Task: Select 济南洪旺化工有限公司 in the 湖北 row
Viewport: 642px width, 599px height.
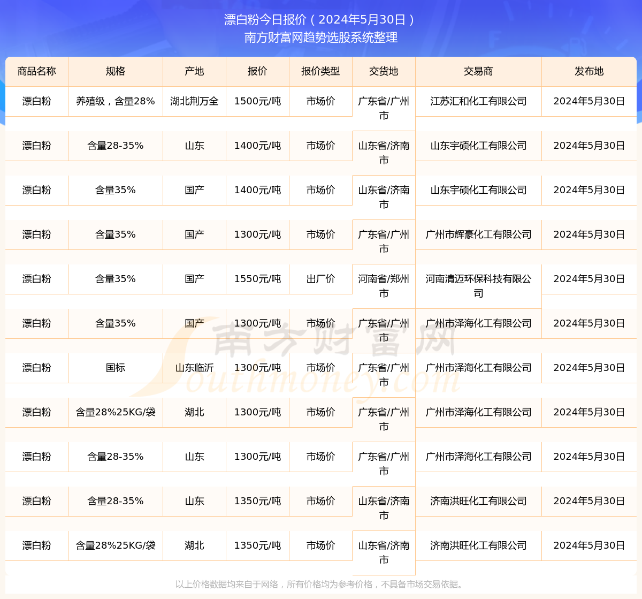Action: pos(478,545)
